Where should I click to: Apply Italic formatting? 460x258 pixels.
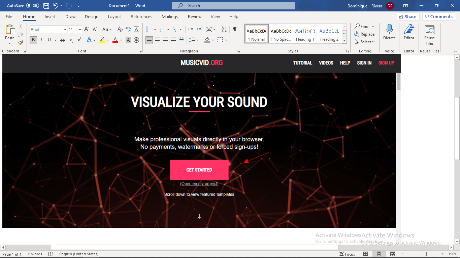pyautogui.click(x=41, y=40)
